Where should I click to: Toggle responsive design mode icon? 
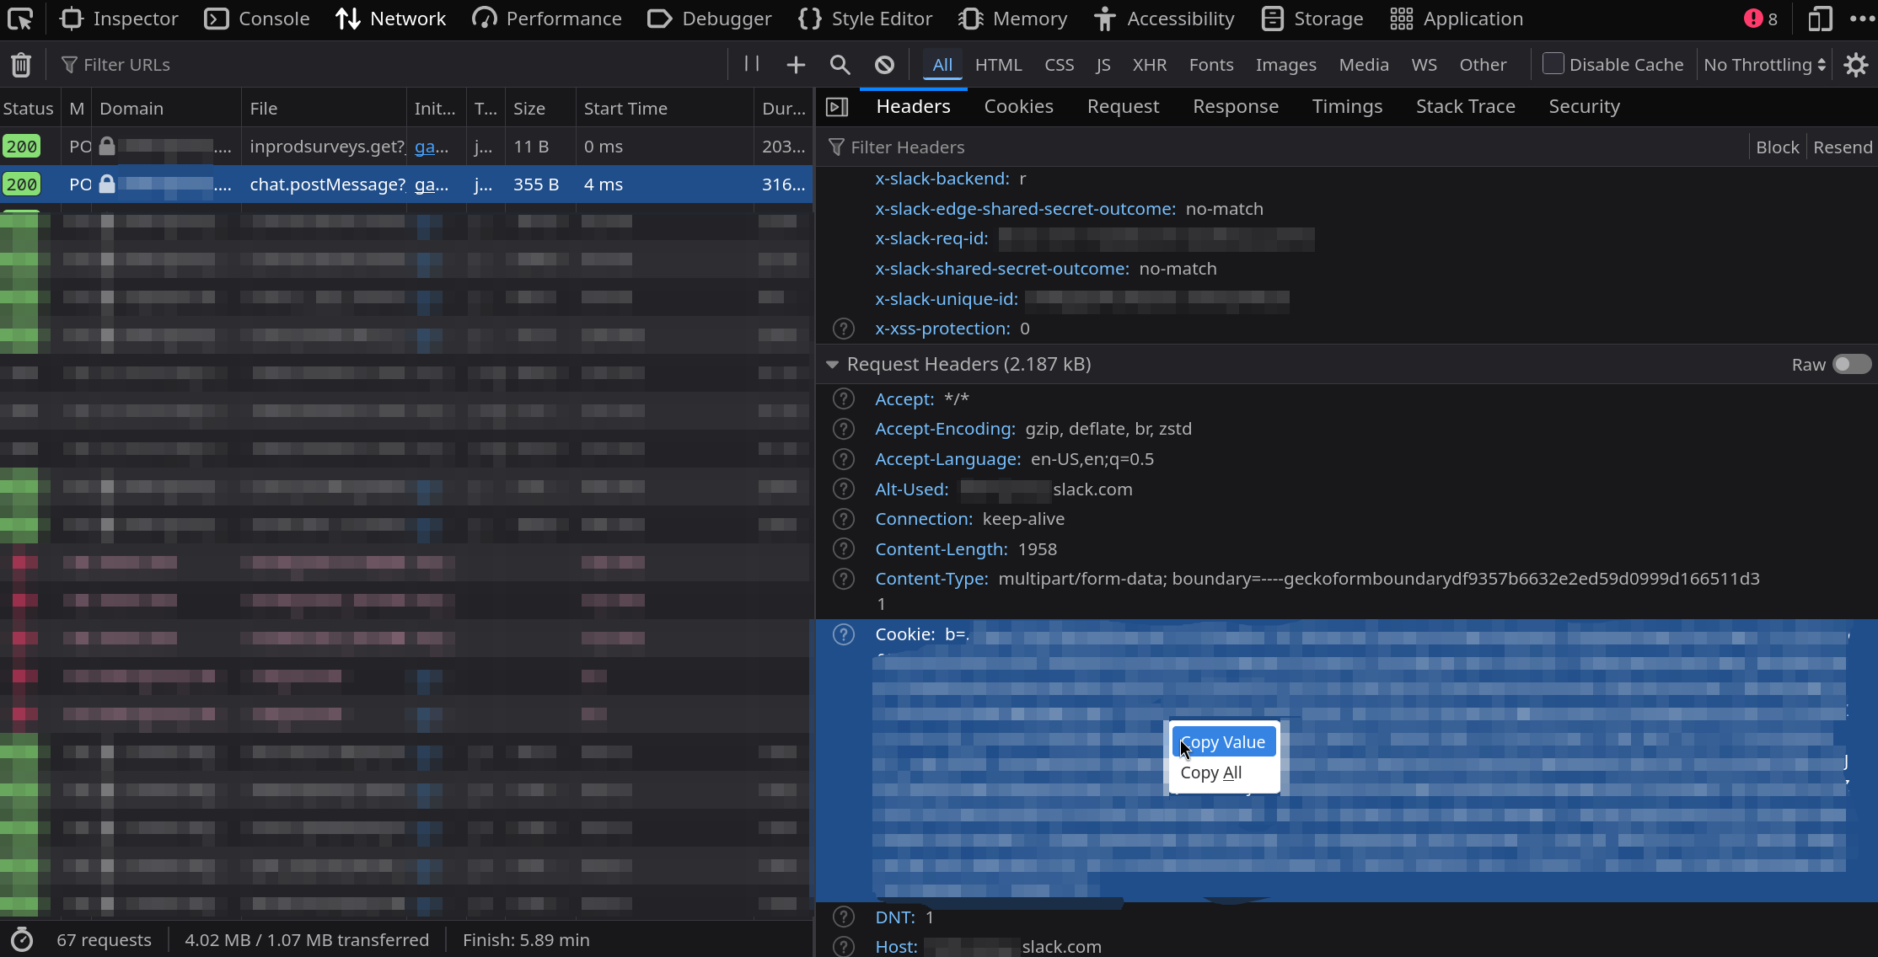pyautogui.click(x=1820, y=19)
